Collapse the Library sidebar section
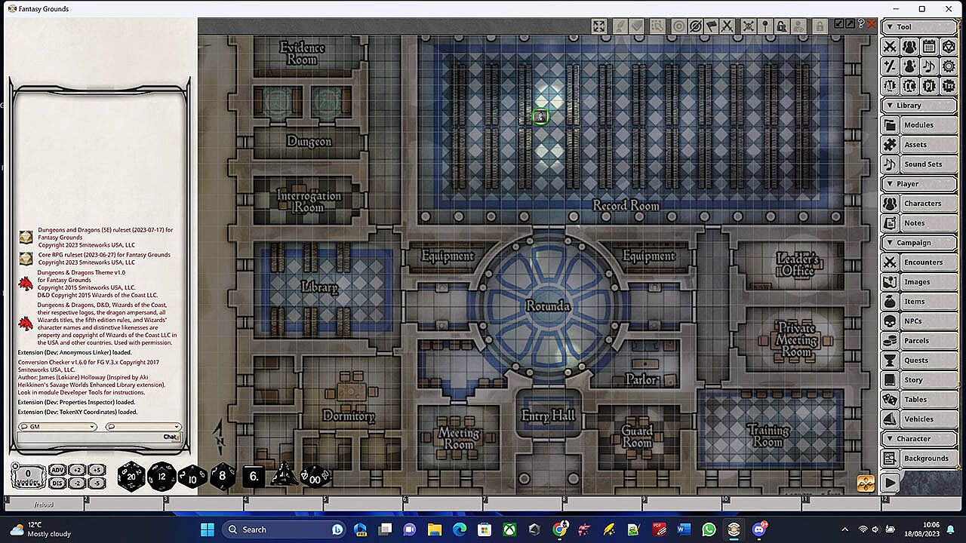The height and width of the screenshot is (543, 966). pos(919,106)
